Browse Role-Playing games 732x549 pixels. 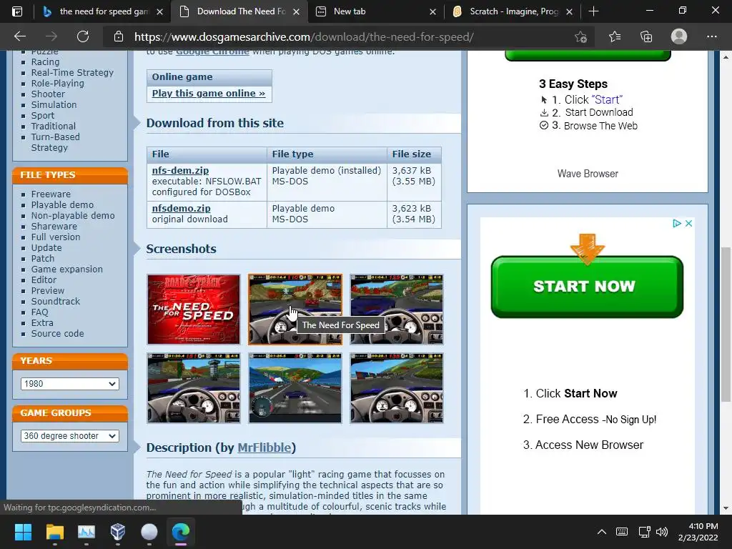click(x=57, y=84)
